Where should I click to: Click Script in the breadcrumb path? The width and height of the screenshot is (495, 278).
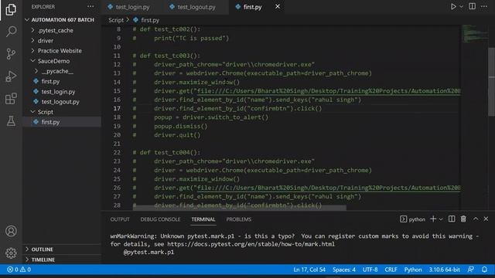pyautogui.click(x=116, y=20)
